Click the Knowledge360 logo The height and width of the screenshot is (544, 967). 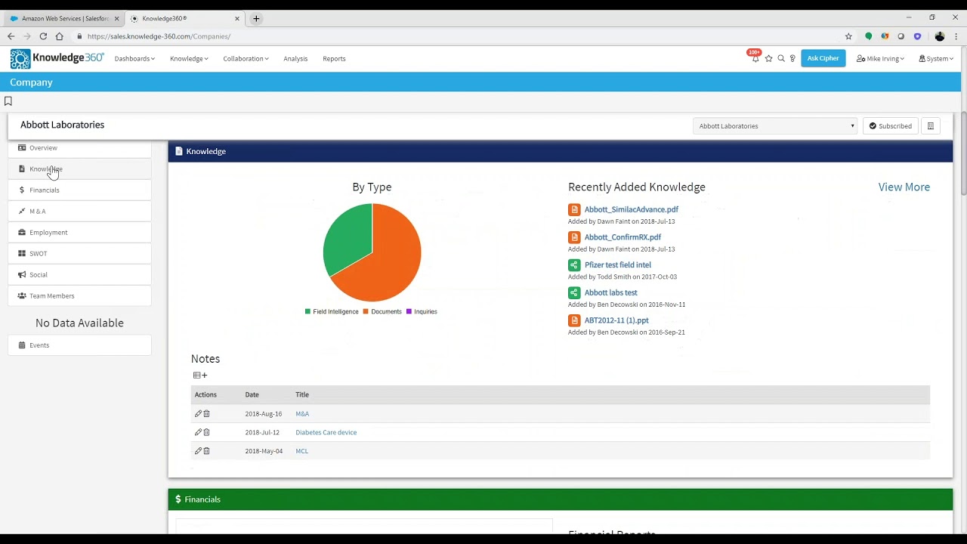click(x=57, y=59)
